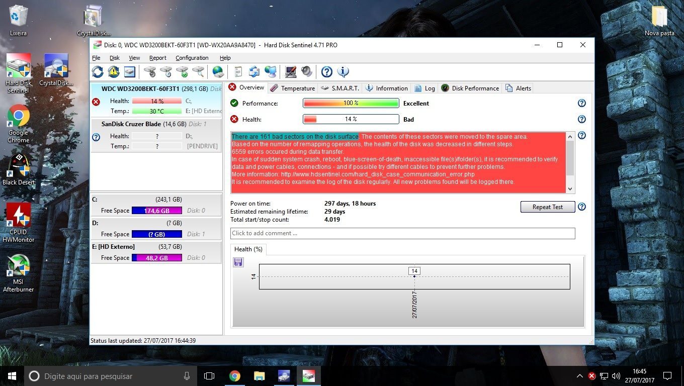
Task: Click the computer with screwdriver configuration icon
Action: (290, 72)
